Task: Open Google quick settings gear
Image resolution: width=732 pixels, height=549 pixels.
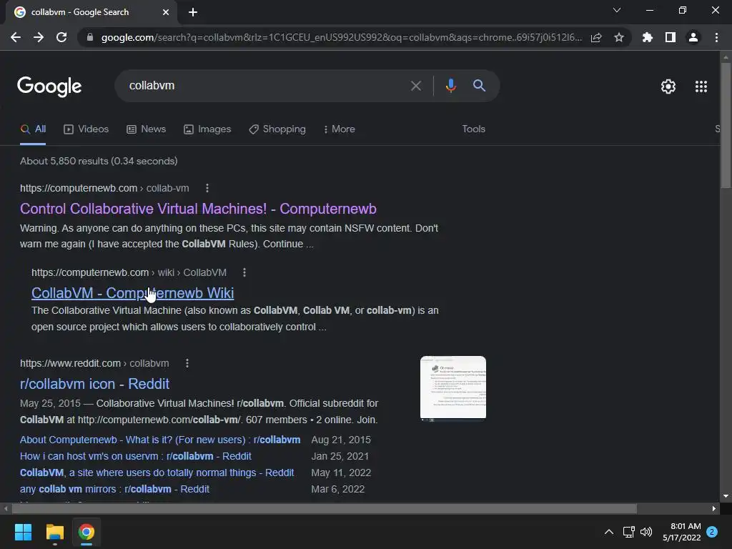Action: (x=668, y=86)
